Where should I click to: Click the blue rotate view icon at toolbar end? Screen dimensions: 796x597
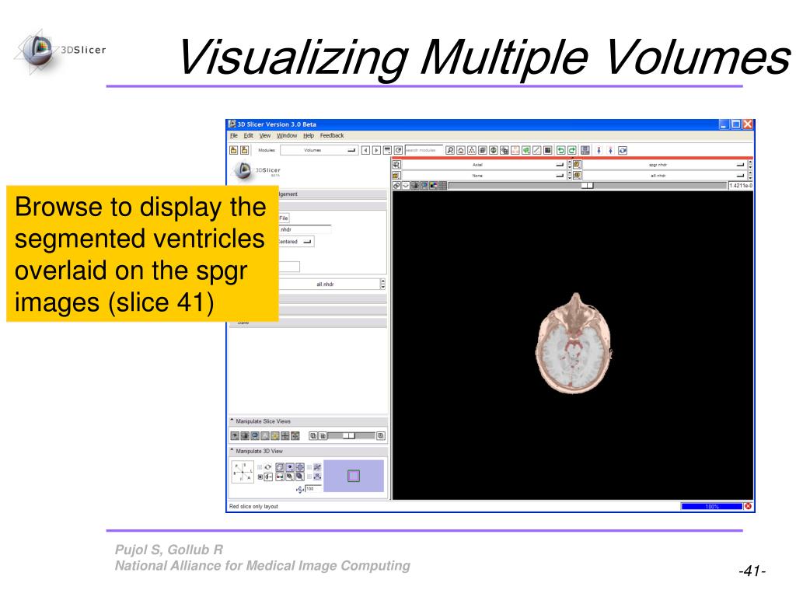[623, 150]
